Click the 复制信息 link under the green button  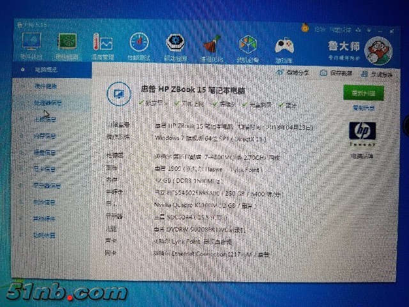pyautogui.click(x=364, y=108)
